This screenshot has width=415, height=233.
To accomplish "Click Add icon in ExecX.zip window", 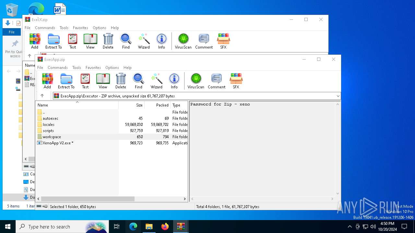I will (35, 41).
